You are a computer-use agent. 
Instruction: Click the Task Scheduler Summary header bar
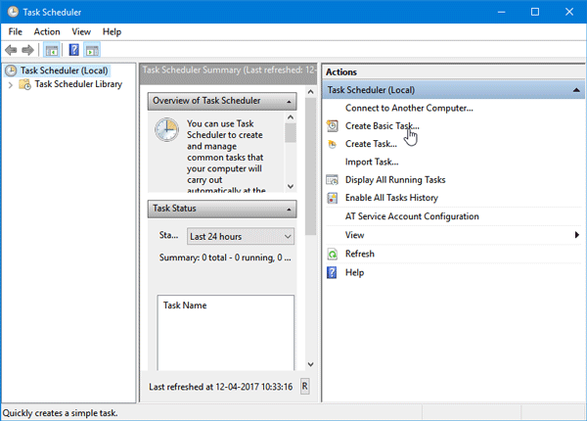[x=228, y=73]
